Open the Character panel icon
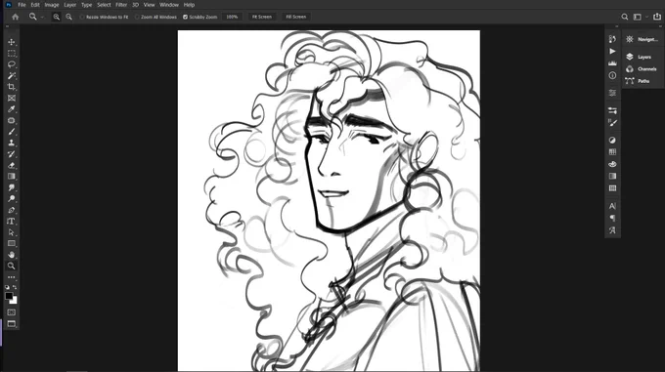This screenshot has height=372, width=665. (x=612, y=206)
